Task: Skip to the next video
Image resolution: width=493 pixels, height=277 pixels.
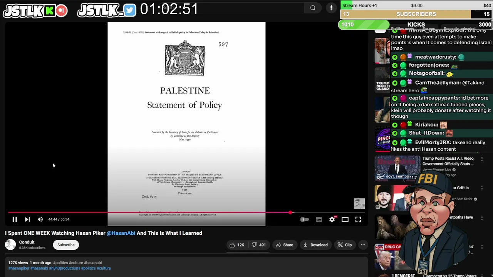Action: pyautogui.click(x=27, y=219)
